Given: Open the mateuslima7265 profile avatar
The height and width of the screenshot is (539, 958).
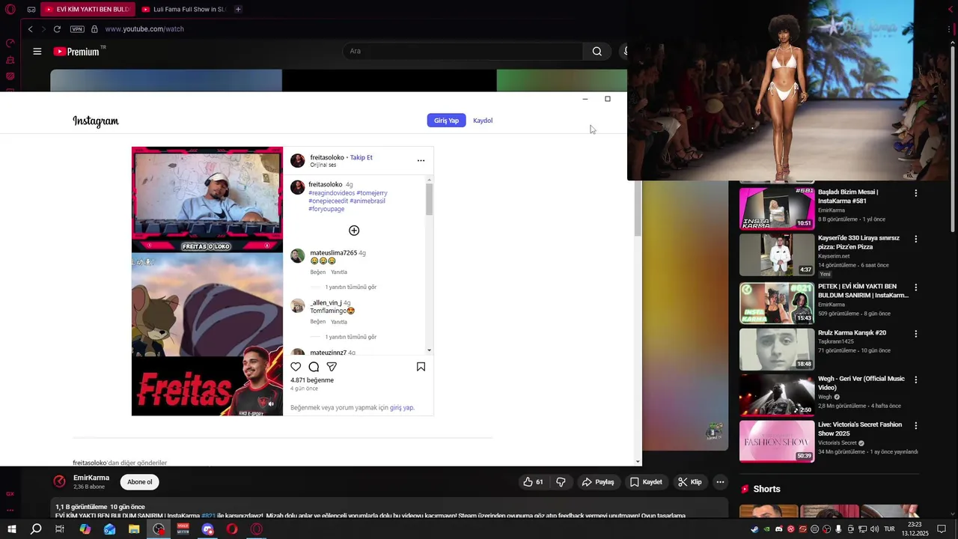Looking at the screenshot, I should point(298,256).
